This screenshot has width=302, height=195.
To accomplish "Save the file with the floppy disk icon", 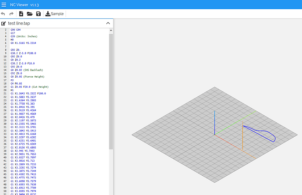I will click(x=39, y=14).
